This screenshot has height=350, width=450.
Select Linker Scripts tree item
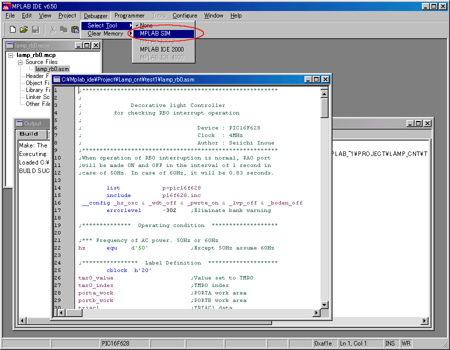(37, 97)
